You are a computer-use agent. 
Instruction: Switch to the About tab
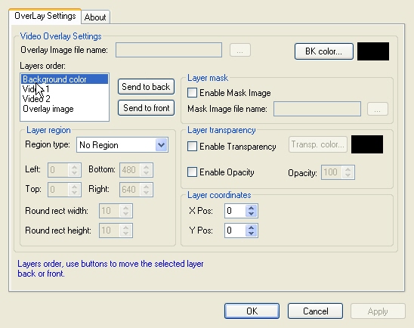click(95, 17)
